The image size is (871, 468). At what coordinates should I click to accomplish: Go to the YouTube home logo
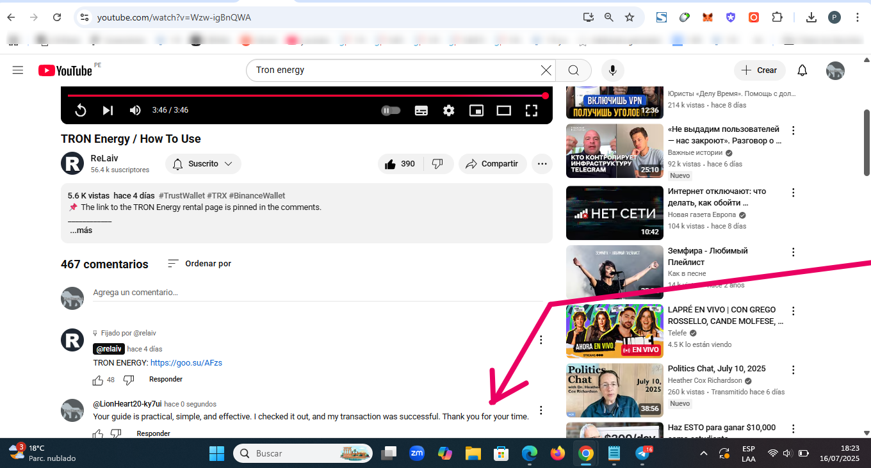65,70
